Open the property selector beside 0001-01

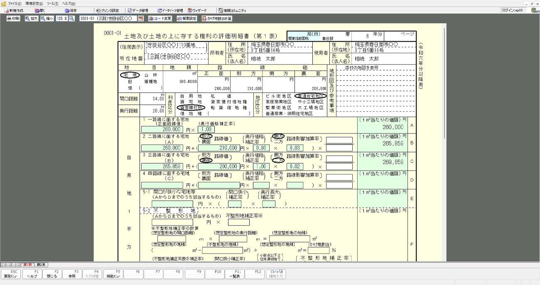click(x=140, y=19)
